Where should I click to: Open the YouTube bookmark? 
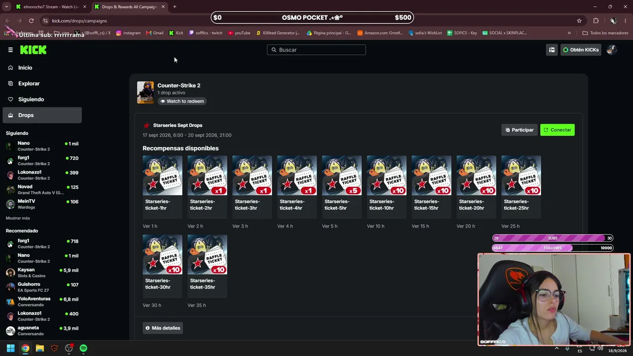coord(239,33)
